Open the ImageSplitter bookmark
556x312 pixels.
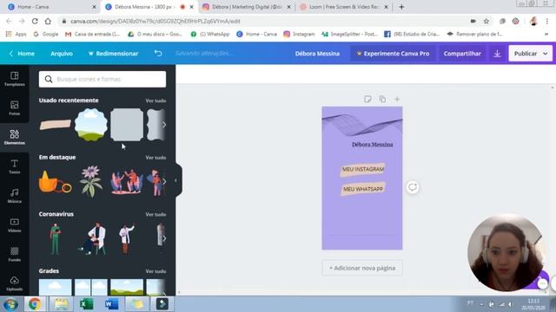tap(349, 34)
